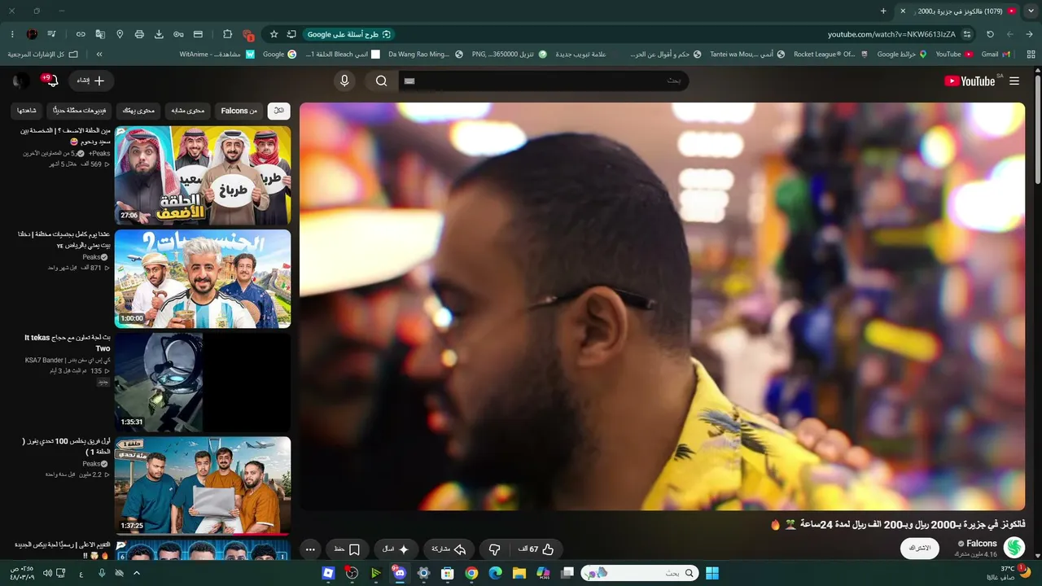The width and height of the screenshot is (1042, 586).
Task: Dislike the video with thumbs down
Action: pyautogui.click(x=495, y=549)
